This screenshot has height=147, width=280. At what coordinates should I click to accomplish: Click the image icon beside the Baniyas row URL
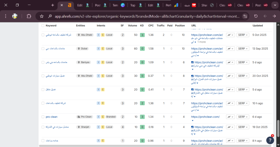(x=192, y=62)
